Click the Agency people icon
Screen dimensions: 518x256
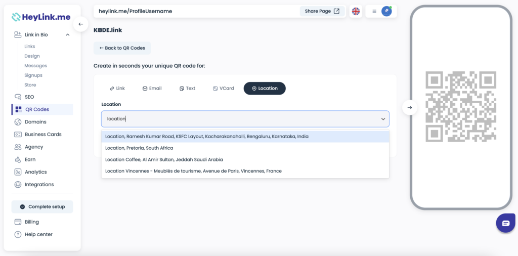[x=18, y=147]
